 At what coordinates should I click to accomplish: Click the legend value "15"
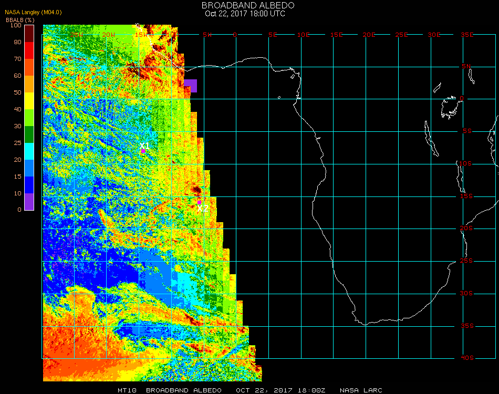(x=17, y=177)
